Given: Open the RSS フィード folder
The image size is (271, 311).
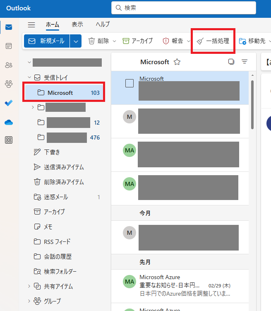Looking at the screenshot, I should pyautogui.click(x=52, y=241).
